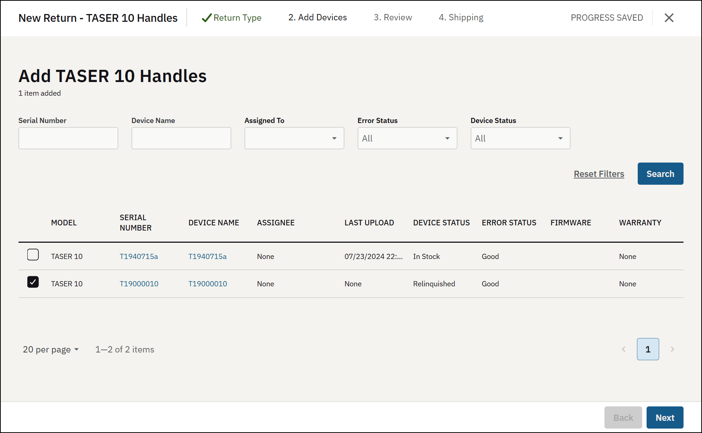The height and width of the screenshot is (433, 702).
Task: Open the Device Status dropdown
Action: pos(520,138)
